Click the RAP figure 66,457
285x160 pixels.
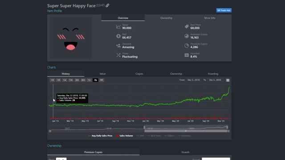coord(126,37)
